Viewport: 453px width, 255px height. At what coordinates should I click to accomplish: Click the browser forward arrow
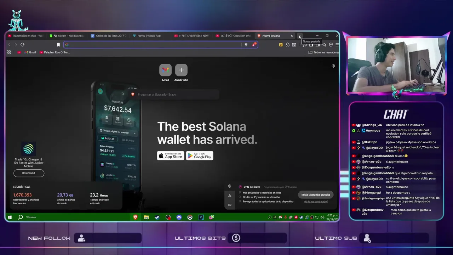tap(16, 45)
